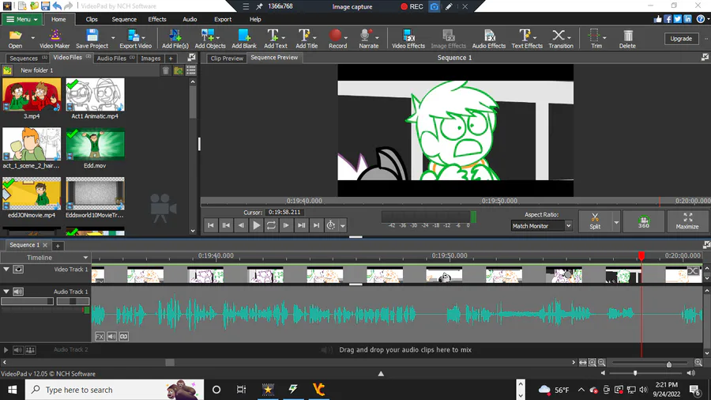Delete the selected bin item via bin trash icon

pos(166,70)
